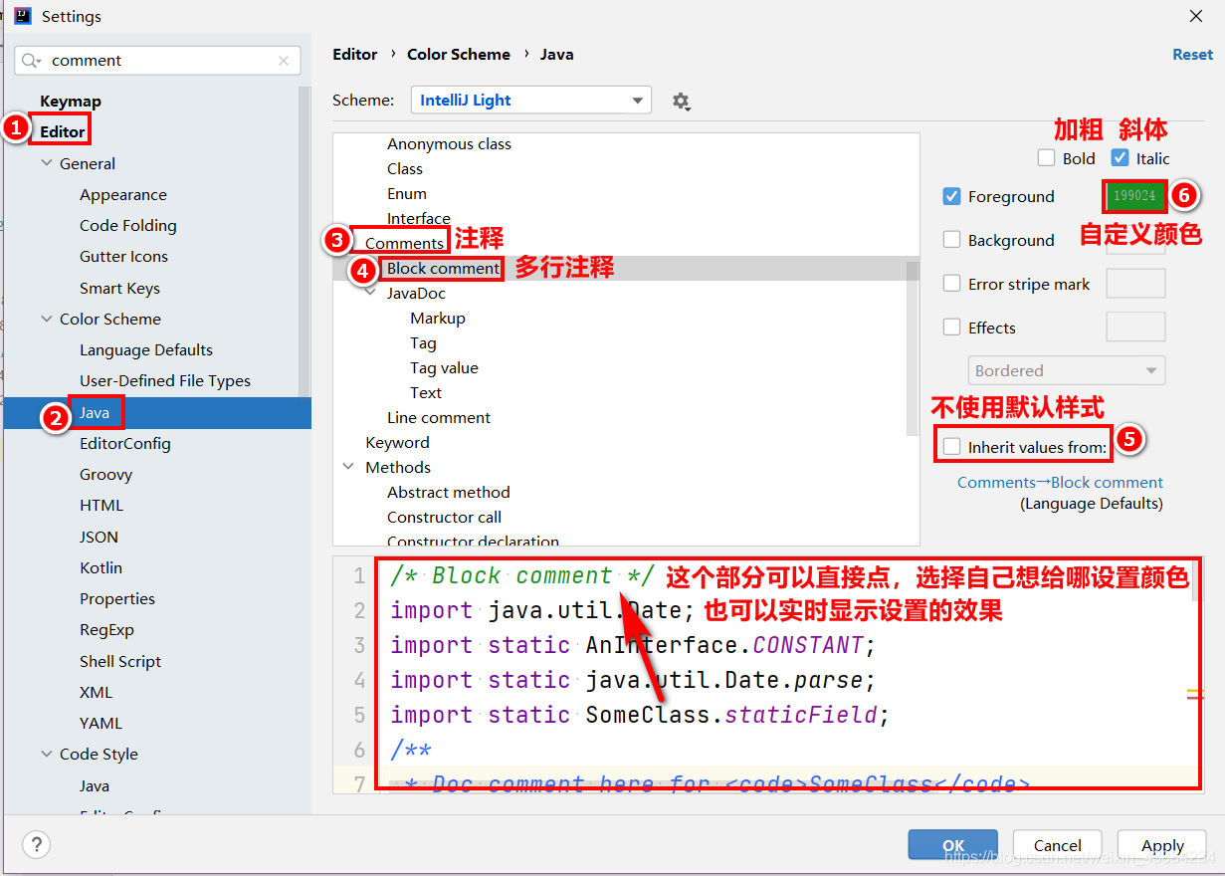Click Color Scheme in the breadcrumb
1225x876 pixels.
pyautogui.click(x=459, y=55)
